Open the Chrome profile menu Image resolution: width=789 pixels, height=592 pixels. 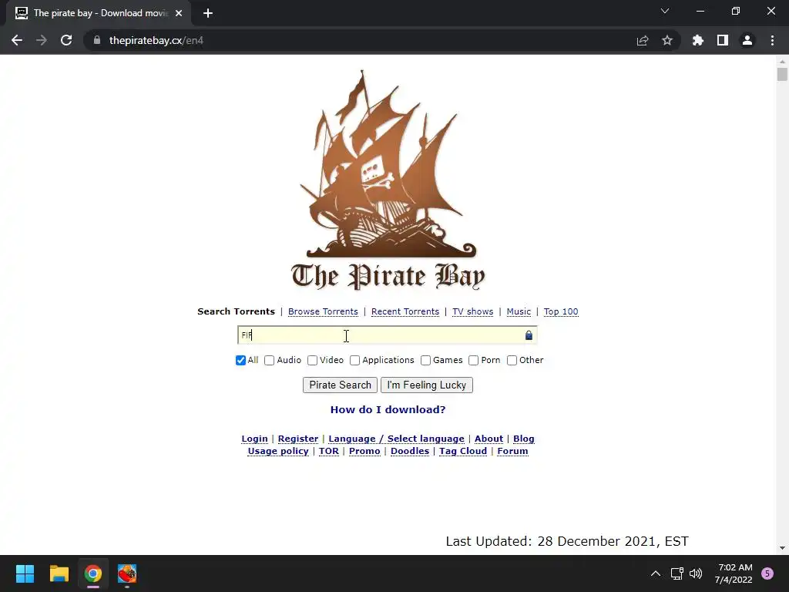point(747,40)
